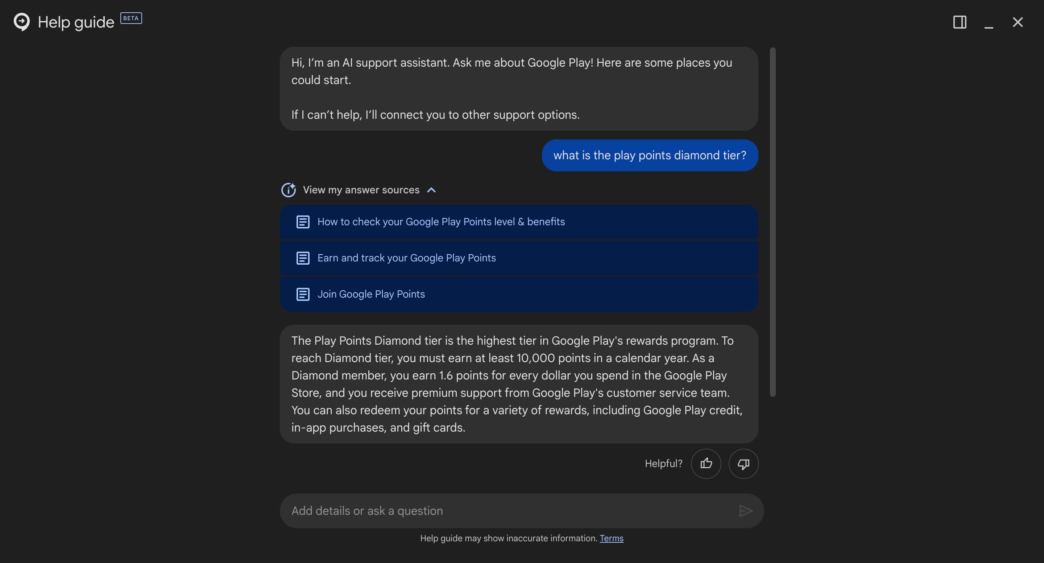This screenshot has width=1044, height=563.
Task: Click the Help guide logo icon
Action: click(21, 21)
